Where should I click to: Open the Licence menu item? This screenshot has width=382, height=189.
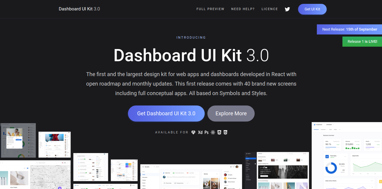pos(270,9)
